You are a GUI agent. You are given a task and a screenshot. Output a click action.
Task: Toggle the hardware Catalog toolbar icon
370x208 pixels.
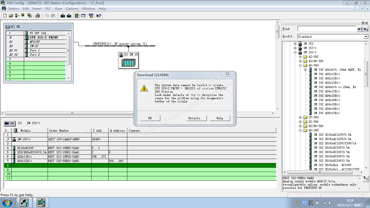click(77, 16)
